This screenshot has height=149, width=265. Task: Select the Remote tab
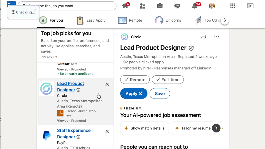point(130,20)
